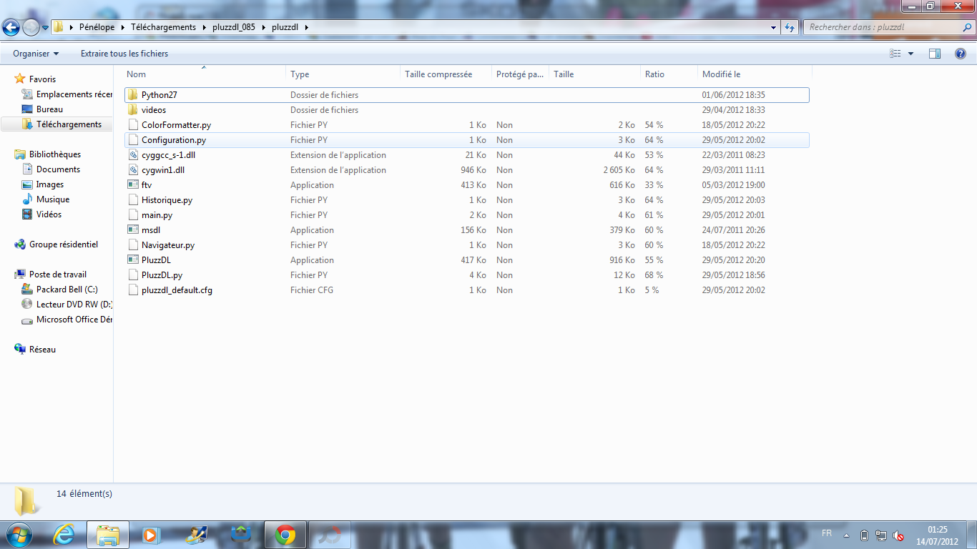The image size is (977, 549).
Task: Click the muted volume icon in tray
Action: coord(898,535)
